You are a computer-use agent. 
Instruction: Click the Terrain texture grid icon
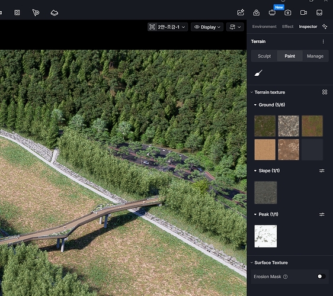tap(325, 92)
